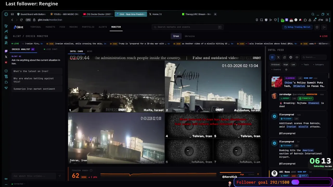Select the Ukraine crisis toggle

click(190, 36)
